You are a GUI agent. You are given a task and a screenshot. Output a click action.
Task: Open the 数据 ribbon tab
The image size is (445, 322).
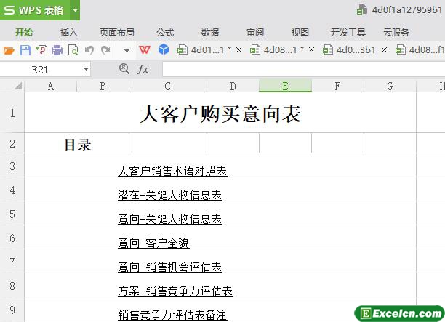click(210, 32)
